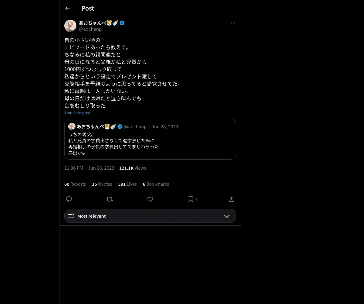Bookmark the post with the bookmark icon

(191, 199)
